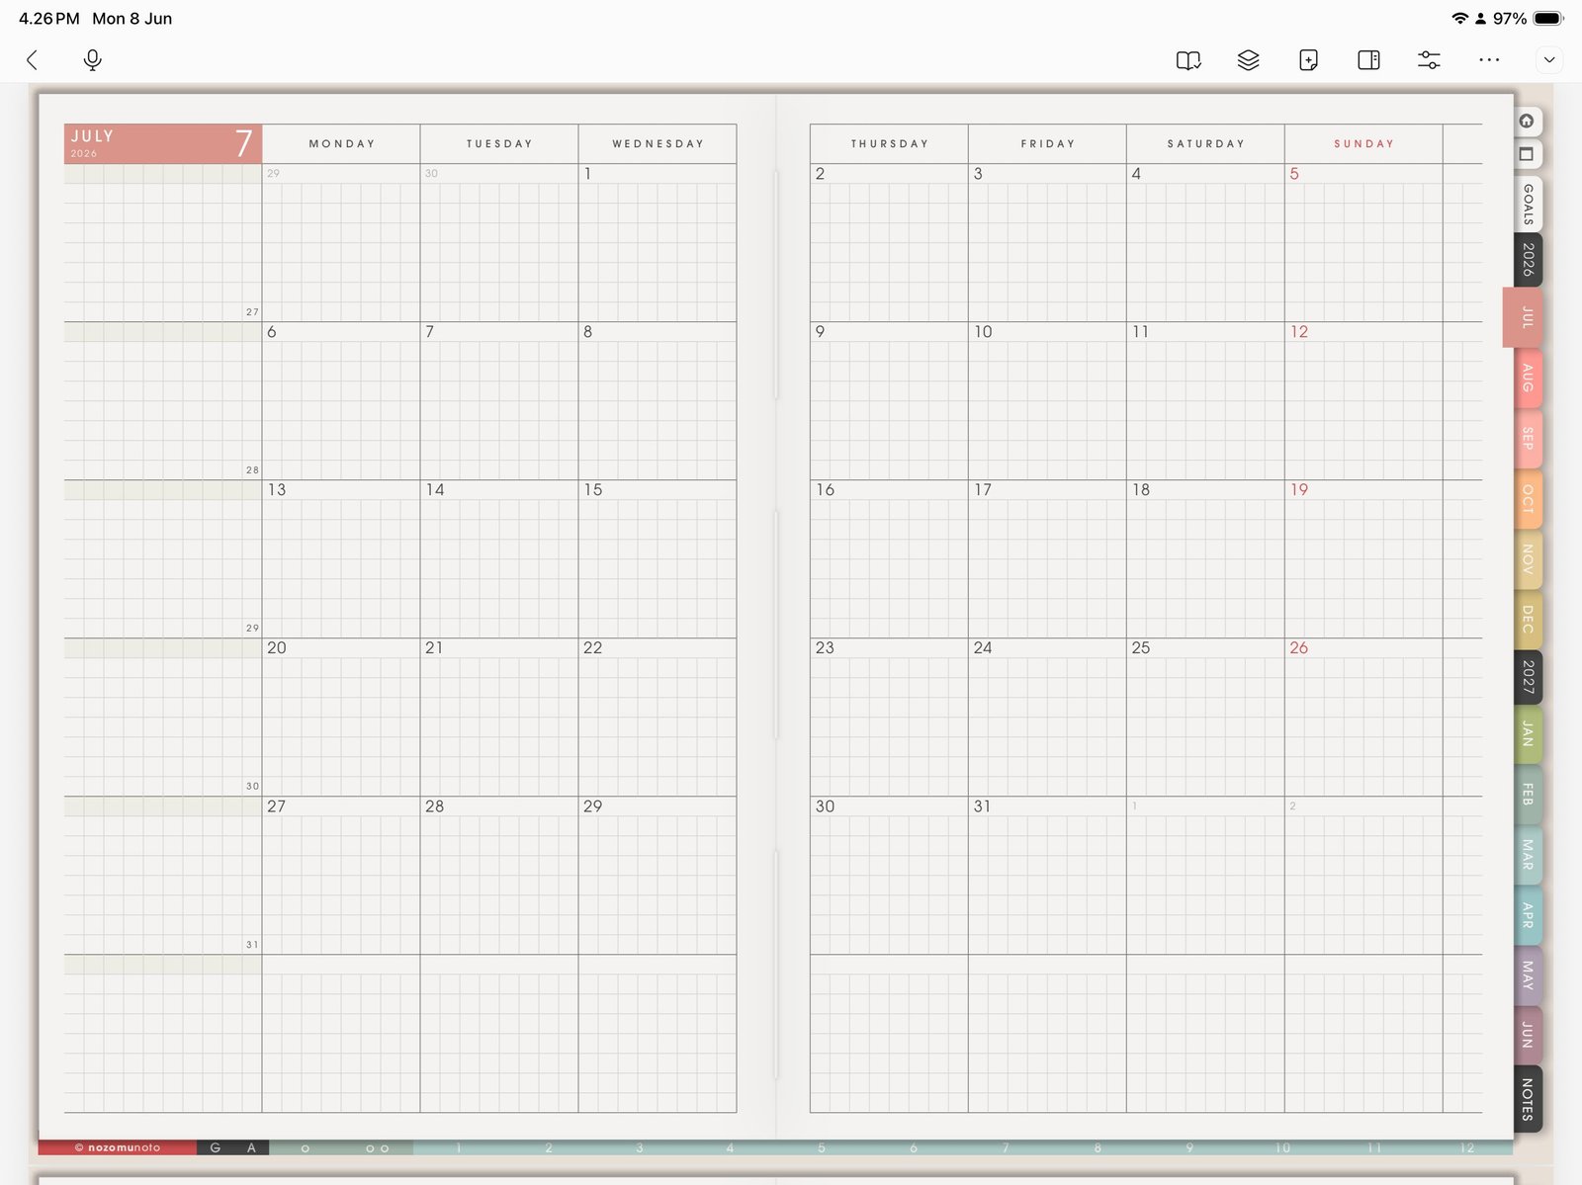Jump to the MAY month tab

pyautogui.click(x=1529, y=975)
